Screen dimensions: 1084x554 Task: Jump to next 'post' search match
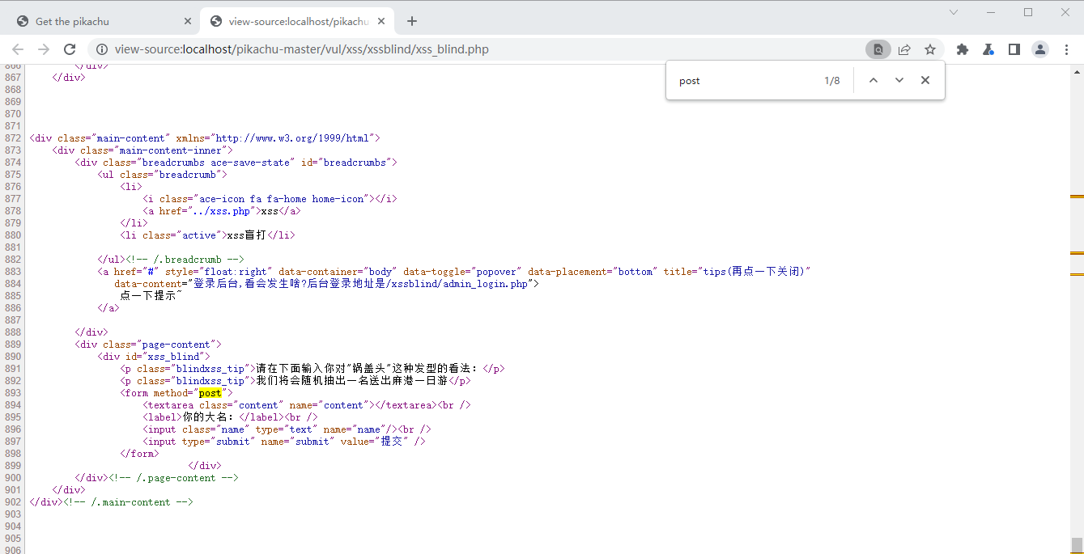point(899,80)
